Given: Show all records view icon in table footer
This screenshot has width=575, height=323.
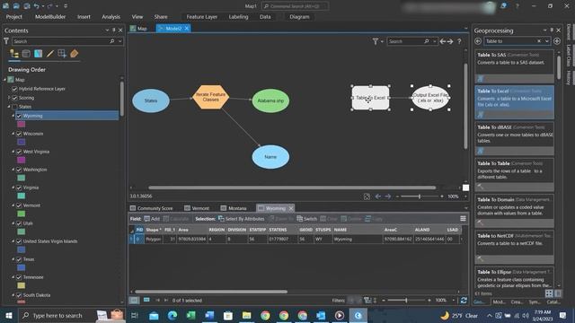Looking at the screenshot, I should click(134, 301).
